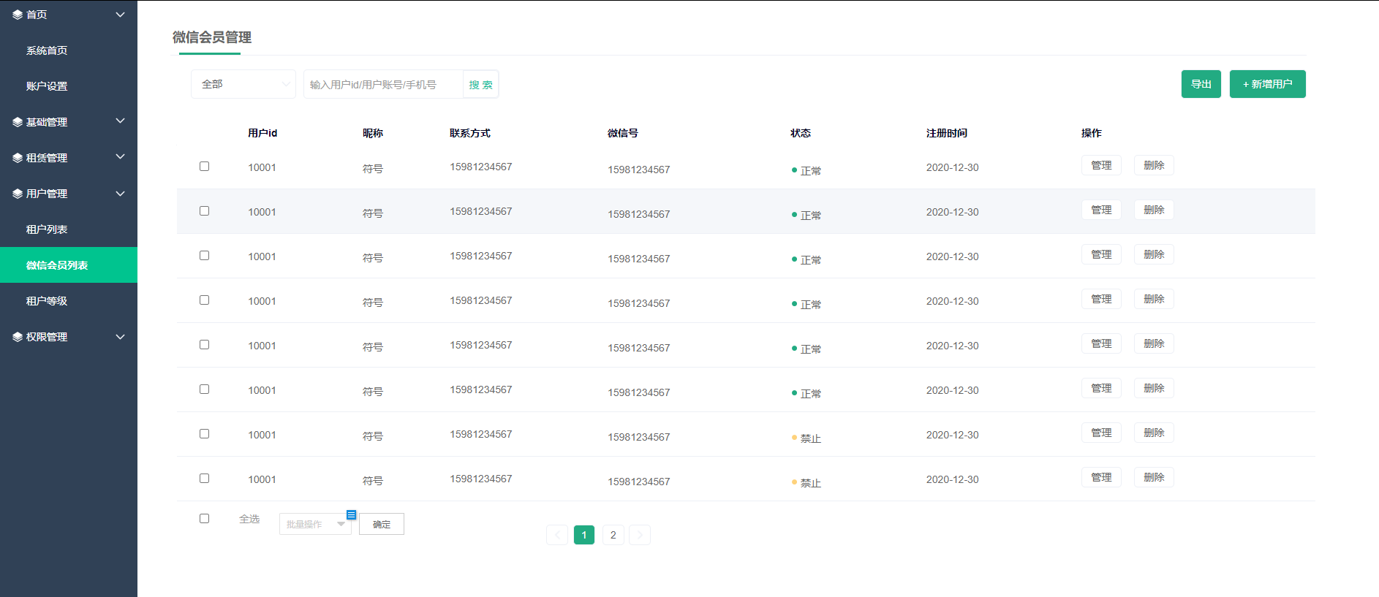Tick the checkbox in the third table row

click(x=205, y=256)
